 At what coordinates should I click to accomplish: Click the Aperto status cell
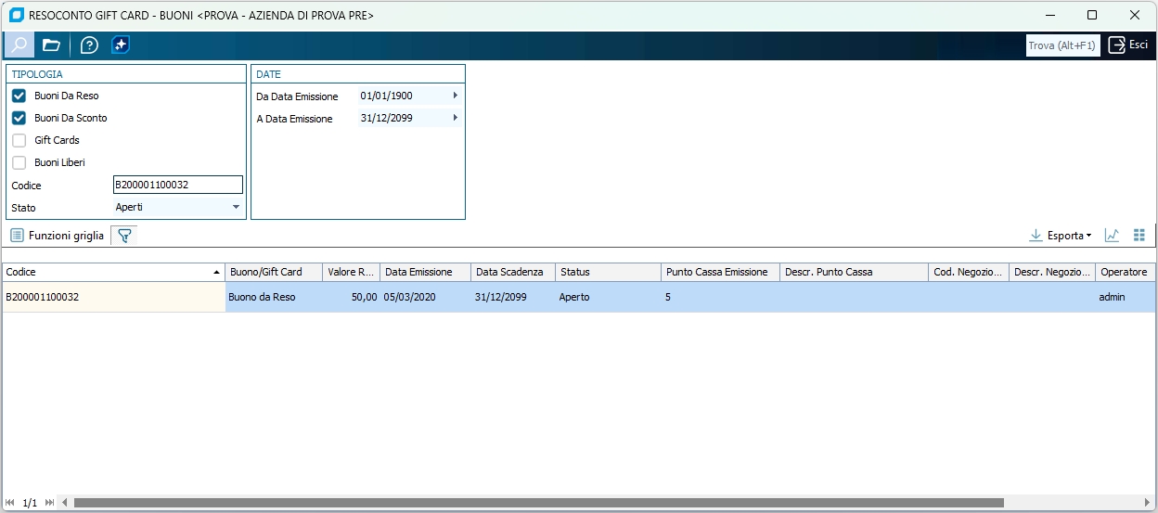tap(608, 297)
